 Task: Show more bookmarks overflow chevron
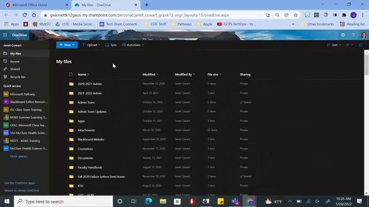point(293,24)
